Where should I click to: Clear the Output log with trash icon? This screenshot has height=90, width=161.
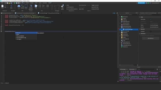pos(157,69)
